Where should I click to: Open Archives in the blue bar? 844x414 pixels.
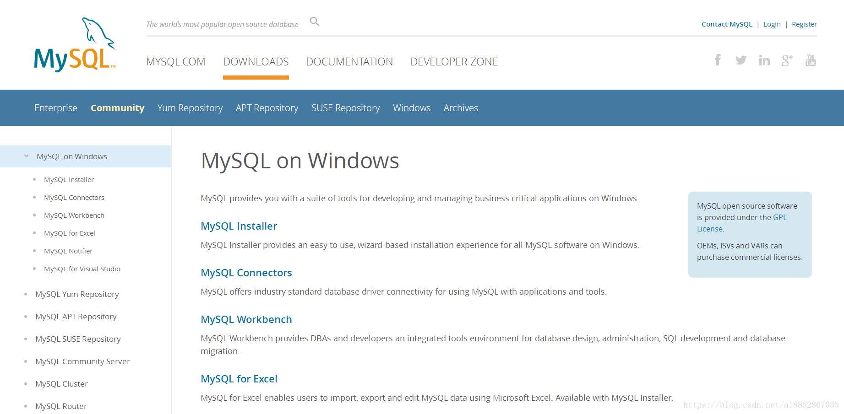pyautogui.click(x=461, y=108)
